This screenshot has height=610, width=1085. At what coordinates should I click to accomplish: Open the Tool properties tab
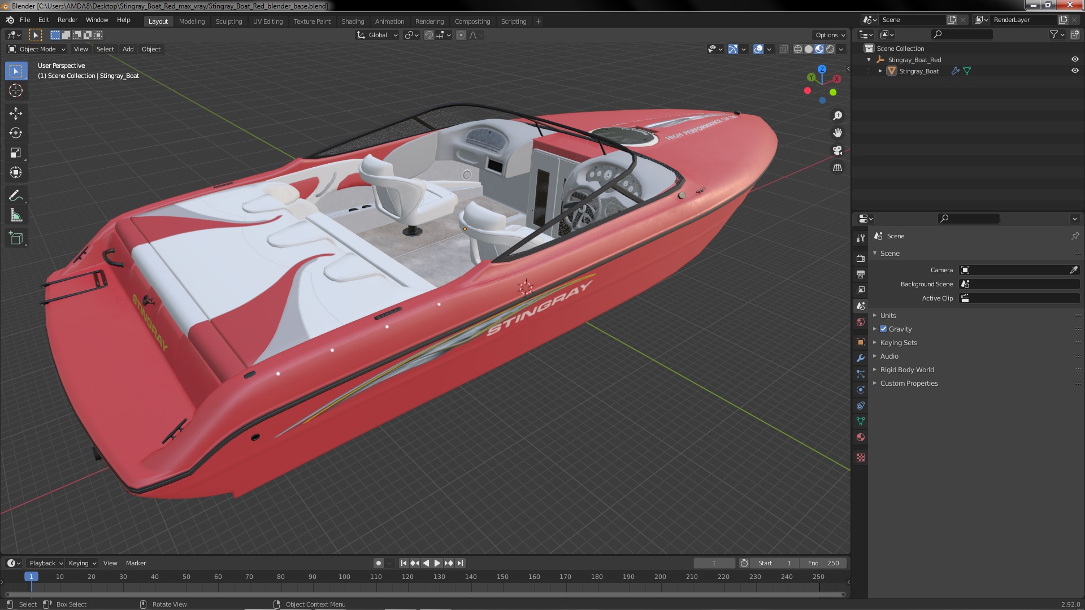861,238
